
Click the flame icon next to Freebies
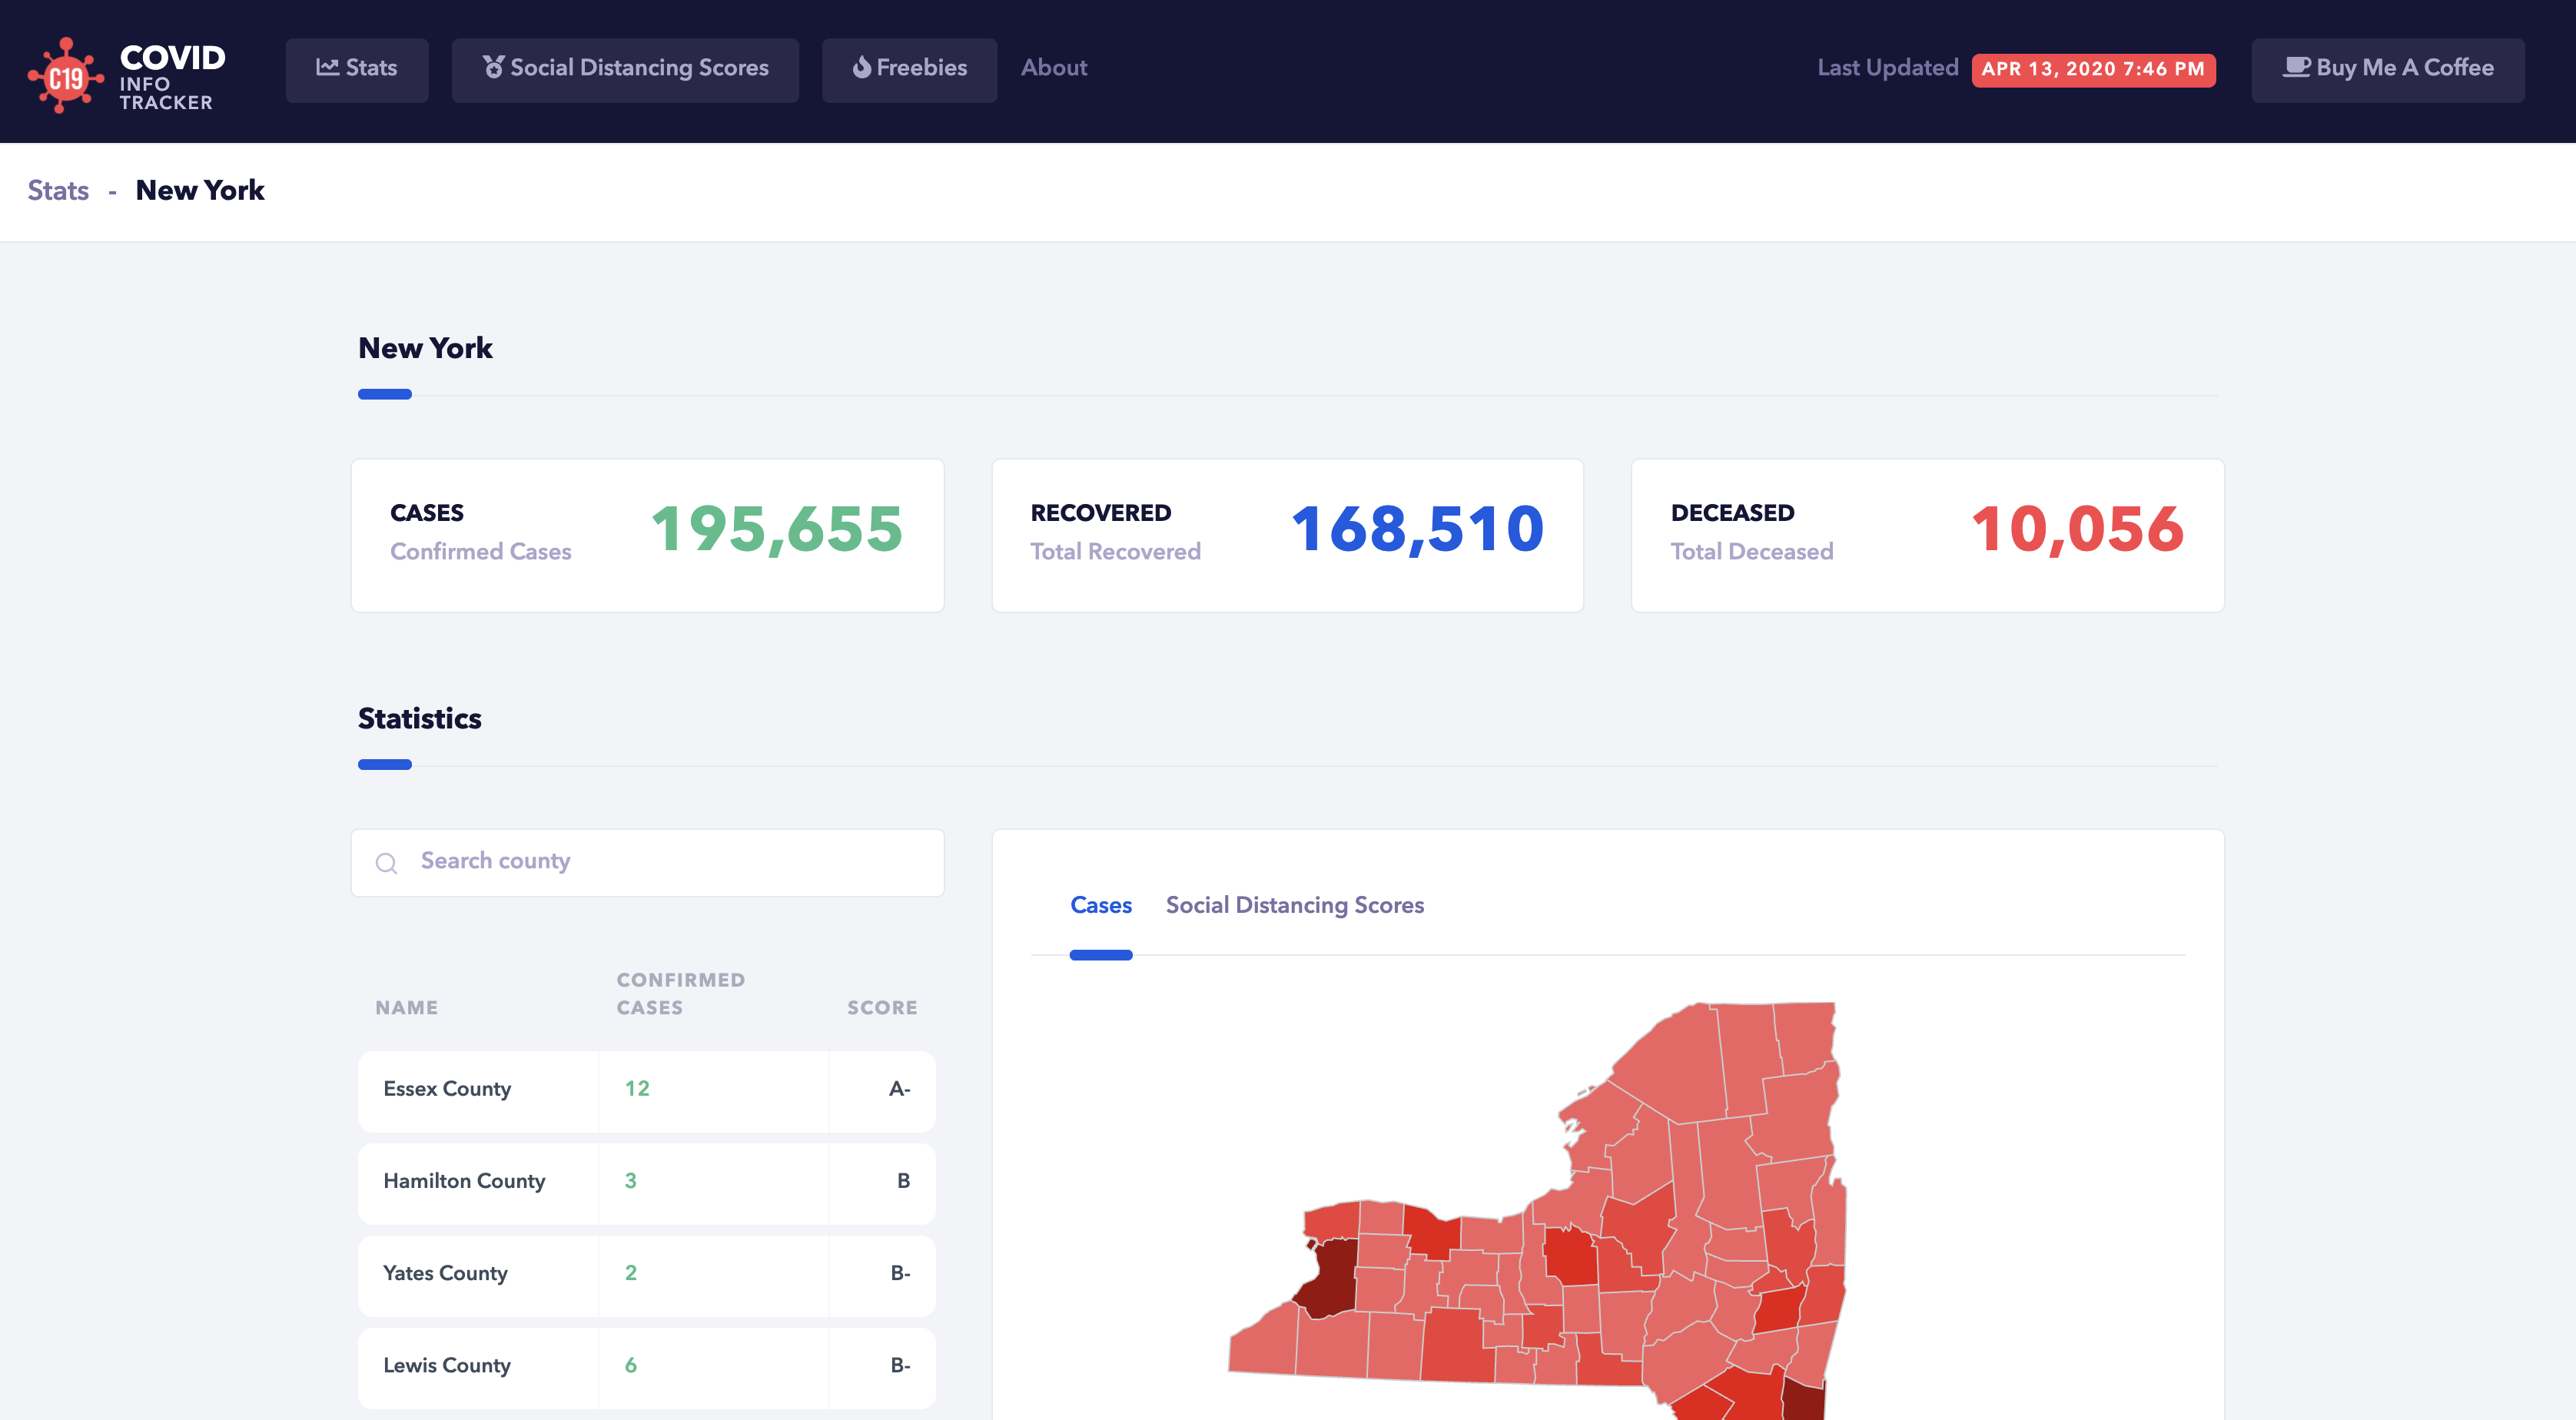pos(861,67)
